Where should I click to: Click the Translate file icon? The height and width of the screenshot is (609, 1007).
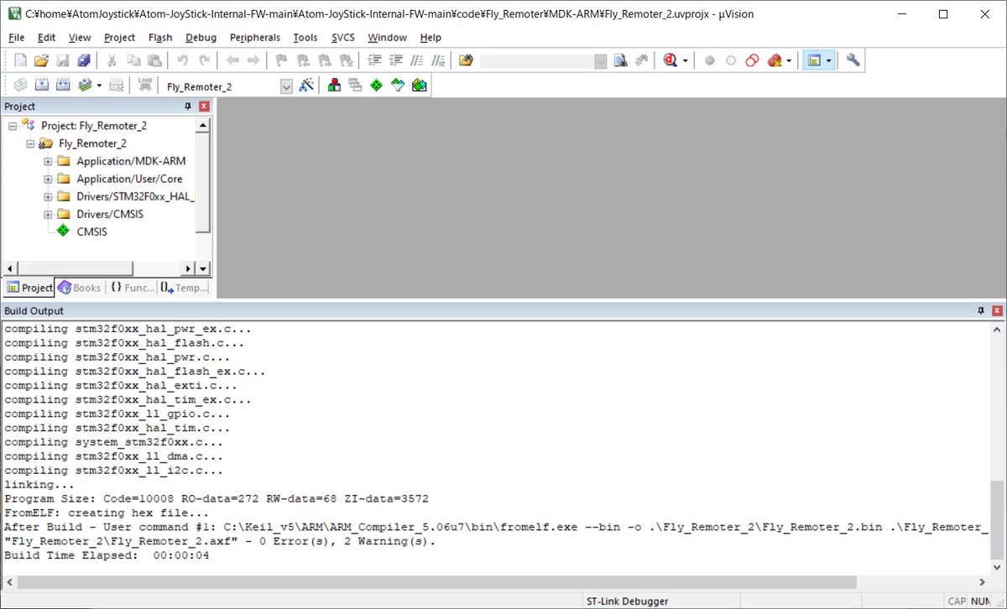pyautogui.click(x=20, y=86)
